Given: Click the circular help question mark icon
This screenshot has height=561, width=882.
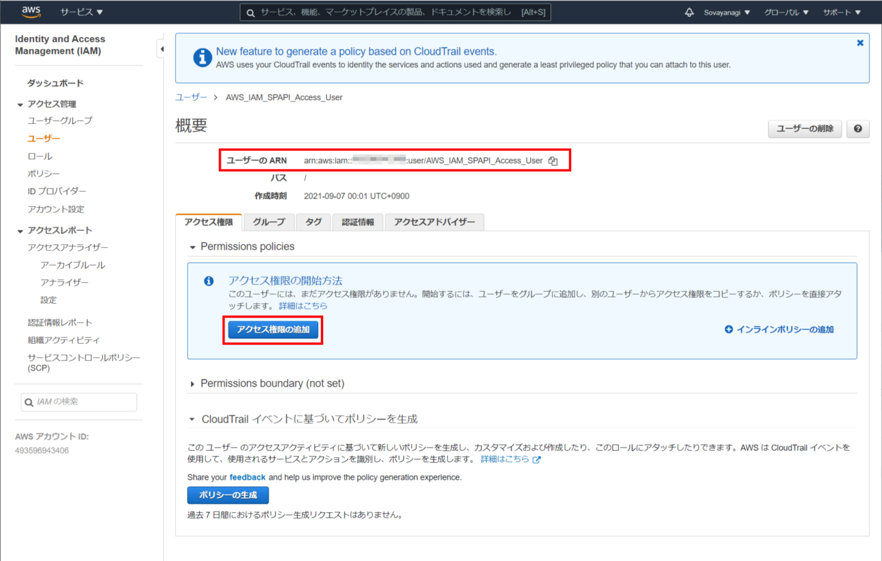Looking at the screenshot, I should click(858, 129).
